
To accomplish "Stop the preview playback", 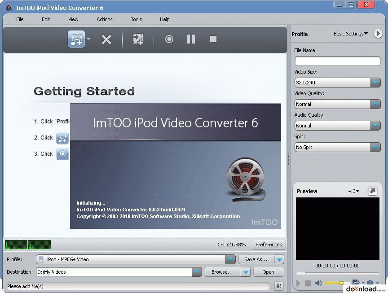I will click(308, 283).
